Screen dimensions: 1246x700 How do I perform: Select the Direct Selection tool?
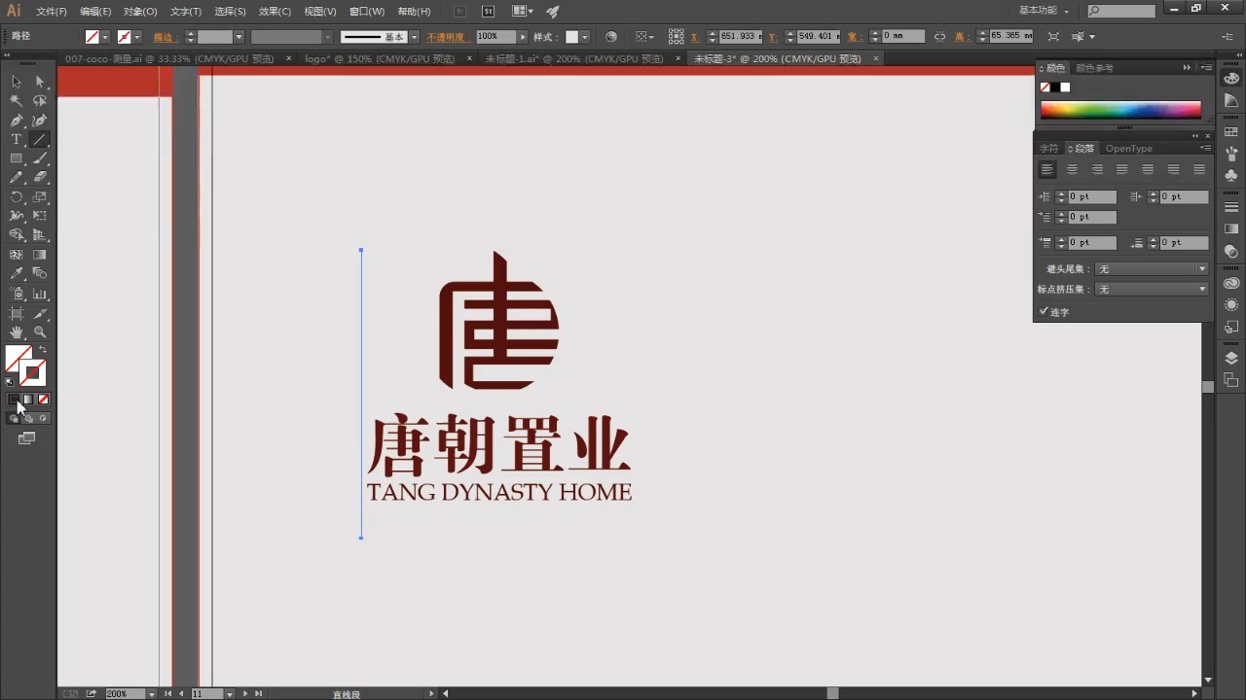tap(40, 82)
